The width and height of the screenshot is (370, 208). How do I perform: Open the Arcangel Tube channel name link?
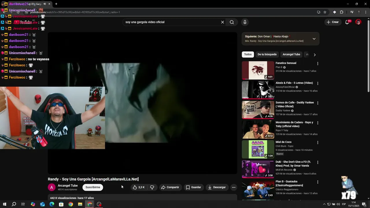coord(68,185)
